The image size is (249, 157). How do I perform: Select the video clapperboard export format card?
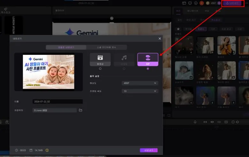click(100, 60)
